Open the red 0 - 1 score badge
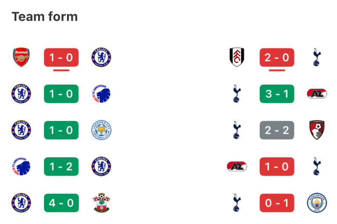The width and height of the screenshot is (337, 224). [277, 203]
